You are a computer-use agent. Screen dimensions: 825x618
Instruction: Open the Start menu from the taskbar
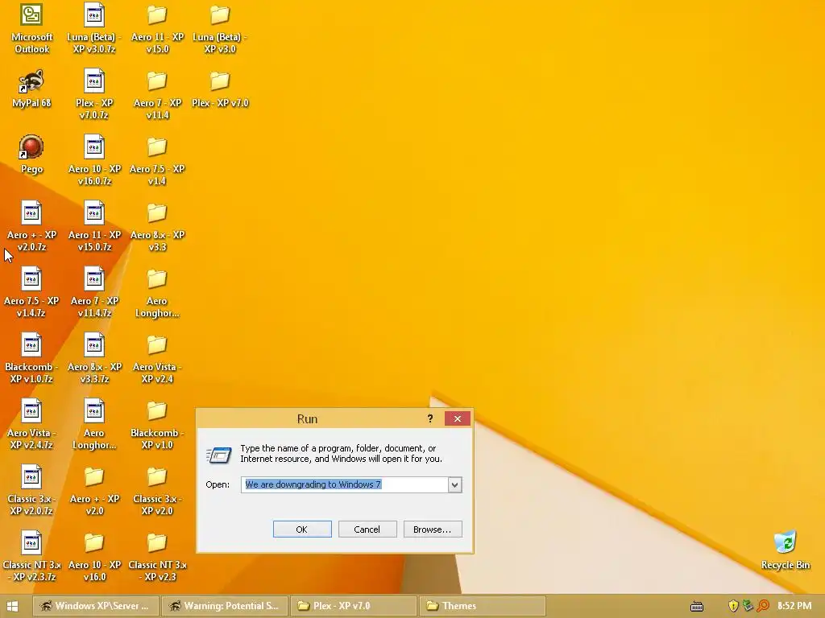(x=13, y=606)
